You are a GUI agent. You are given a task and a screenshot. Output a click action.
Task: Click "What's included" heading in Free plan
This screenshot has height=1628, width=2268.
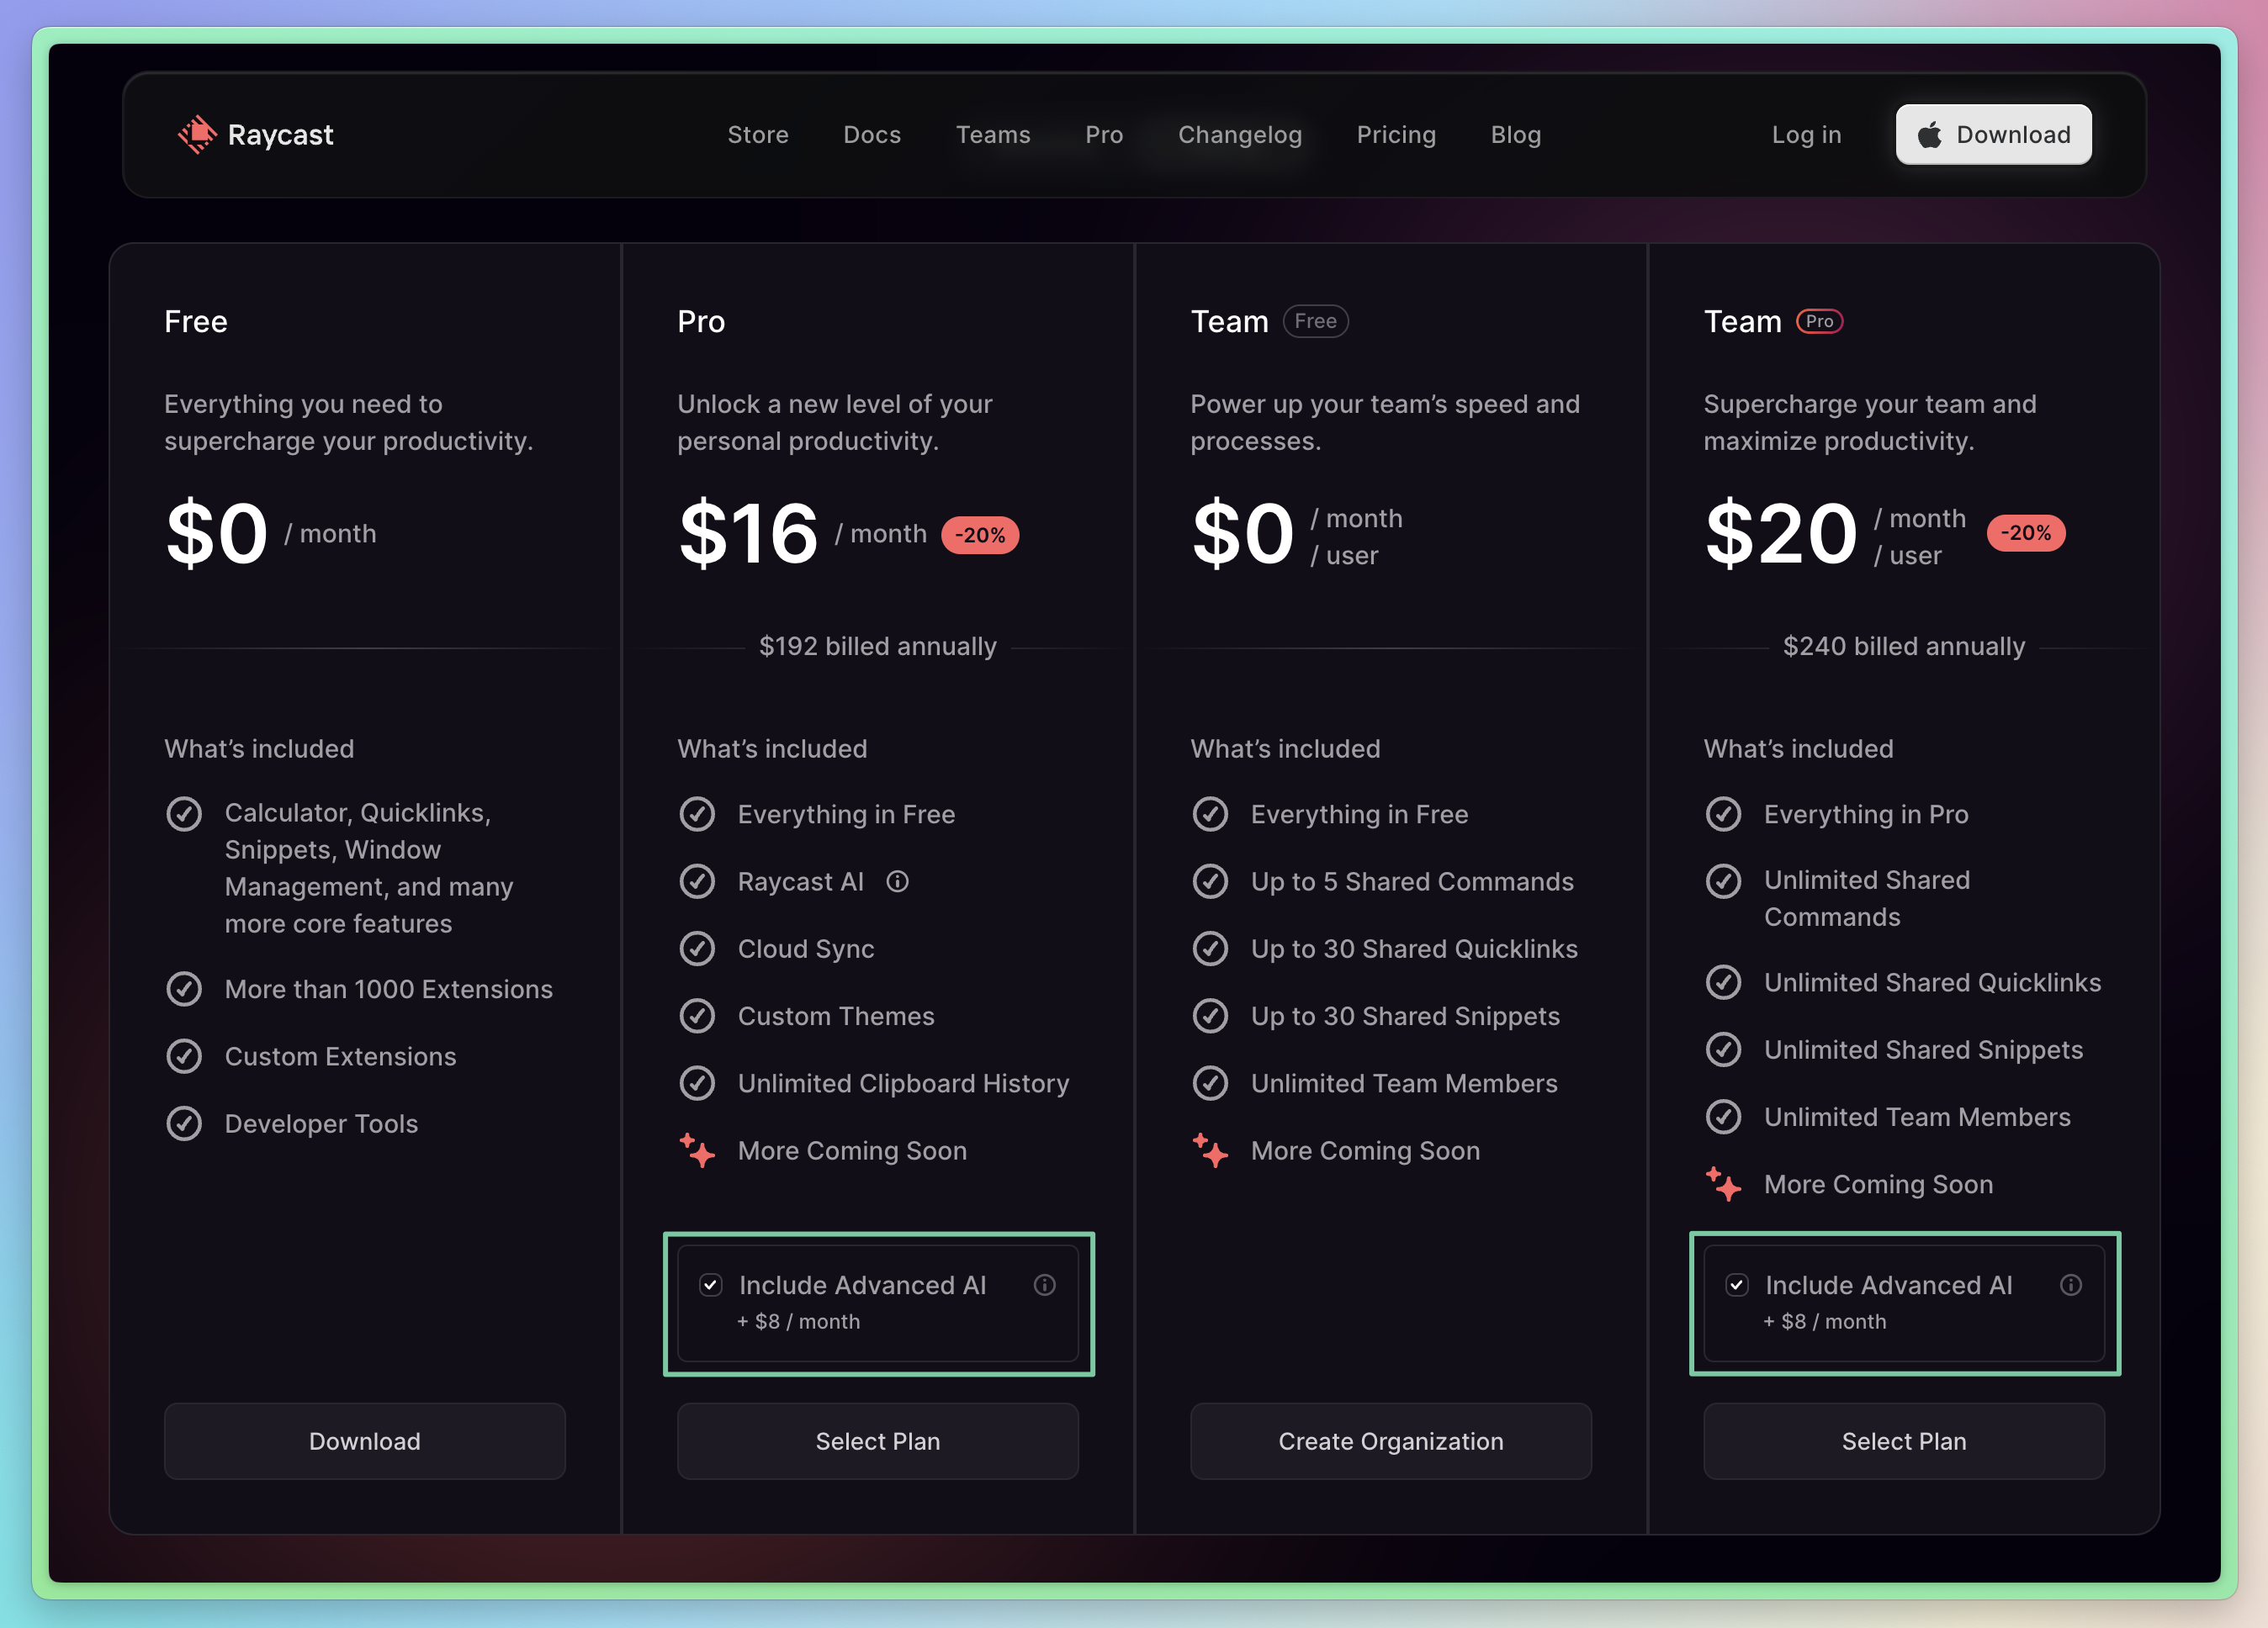pos(259,748)
